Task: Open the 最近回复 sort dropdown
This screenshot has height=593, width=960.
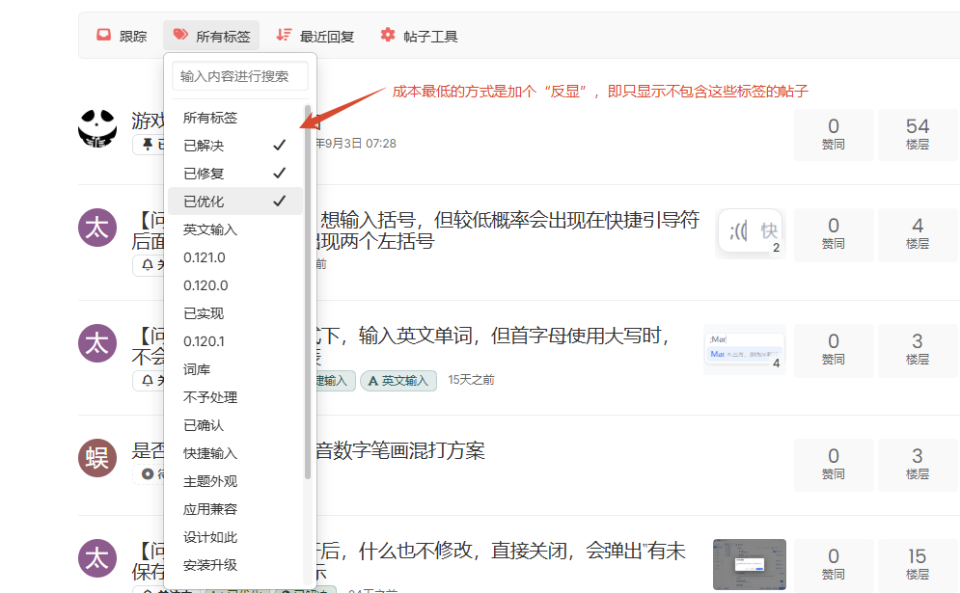Action: [x=315, y=36]
